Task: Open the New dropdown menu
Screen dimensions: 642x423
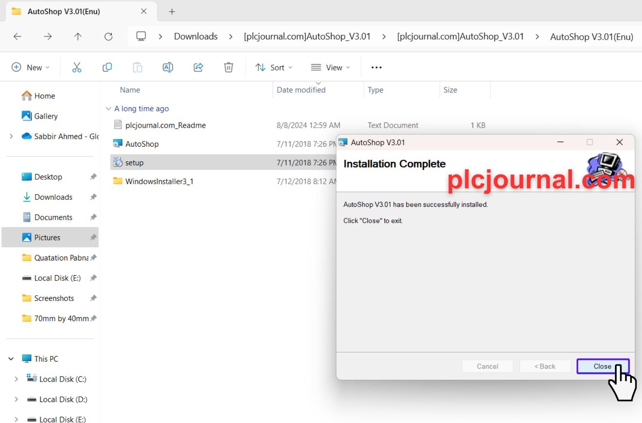Action: pyautogui.click(x=31, y=68)
